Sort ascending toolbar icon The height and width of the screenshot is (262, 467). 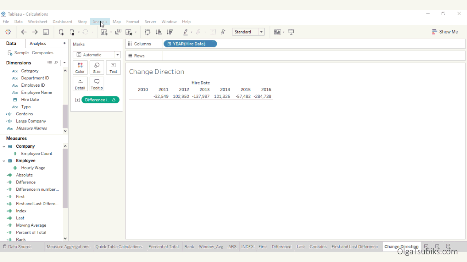click(159, 32)
